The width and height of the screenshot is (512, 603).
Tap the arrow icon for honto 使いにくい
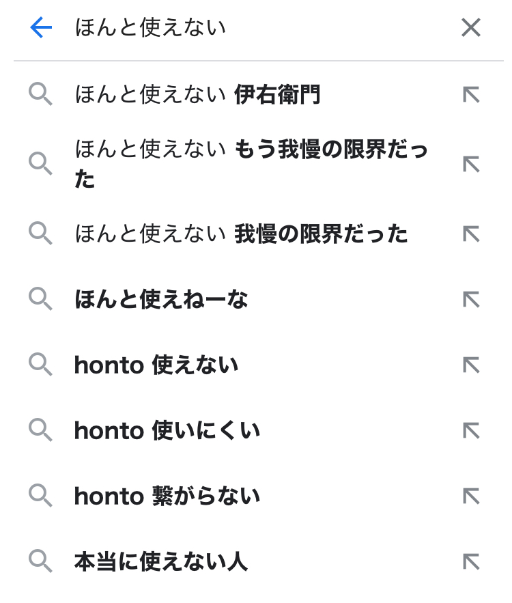pyautogui.click(x=471, y=431)
